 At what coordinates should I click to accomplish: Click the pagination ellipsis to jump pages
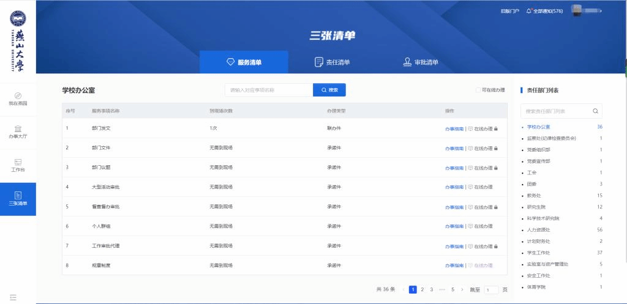coord(442,289)
